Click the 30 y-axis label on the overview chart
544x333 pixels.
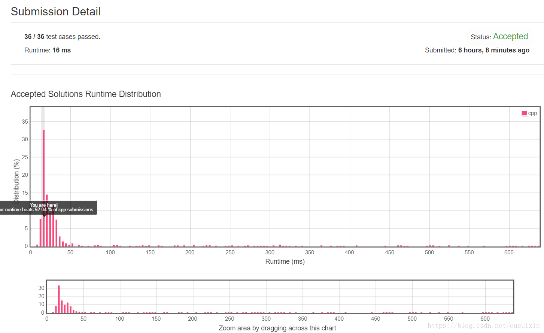click(x=41, y=288)
